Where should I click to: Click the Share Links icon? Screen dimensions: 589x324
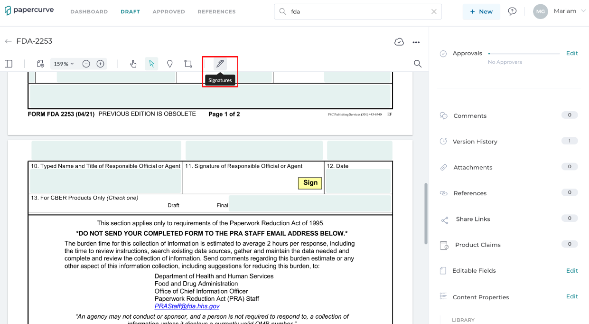pos(445,220)
